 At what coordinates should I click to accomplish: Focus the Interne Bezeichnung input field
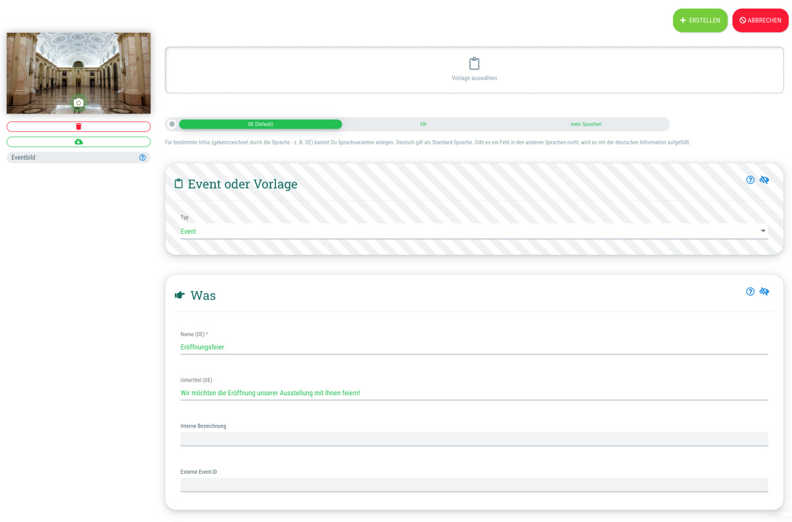click(474, 439)
